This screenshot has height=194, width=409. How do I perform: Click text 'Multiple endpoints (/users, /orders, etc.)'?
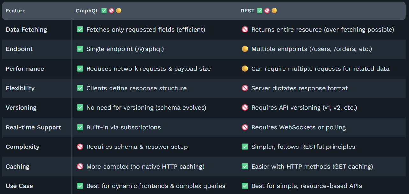(312, 49)
